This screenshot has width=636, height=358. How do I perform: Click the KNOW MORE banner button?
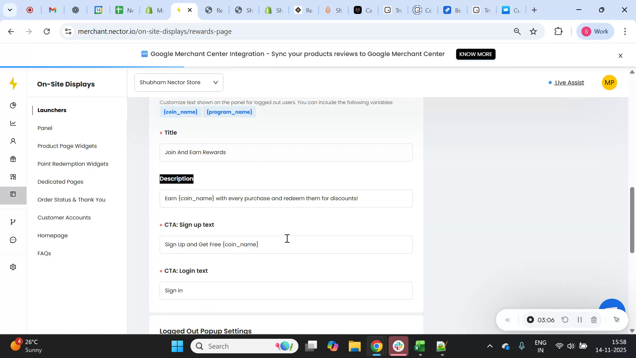coord(476,54)
